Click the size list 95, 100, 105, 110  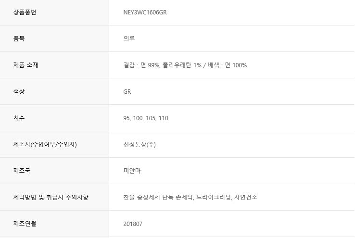[x=146, y=118]
